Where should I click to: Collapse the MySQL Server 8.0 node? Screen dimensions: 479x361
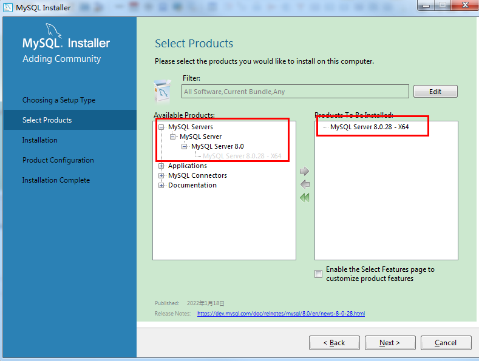point(184,147)
